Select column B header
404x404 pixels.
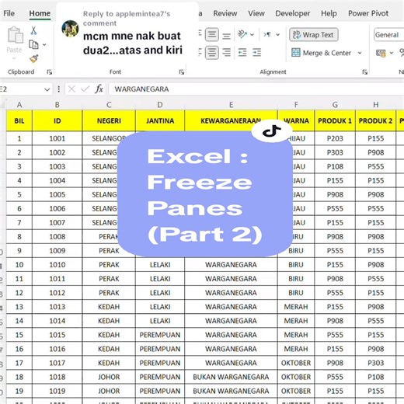pyautogui.click(x=57, y=105)
